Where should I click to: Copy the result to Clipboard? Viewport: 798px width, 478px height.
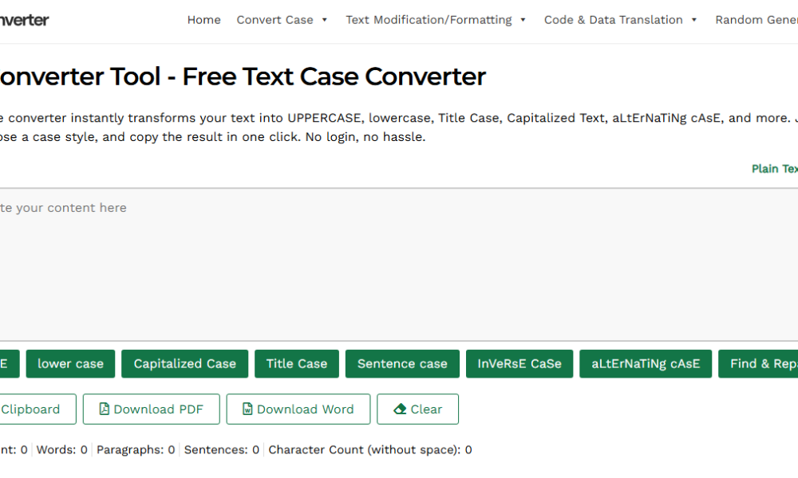(x=32, y=409)
